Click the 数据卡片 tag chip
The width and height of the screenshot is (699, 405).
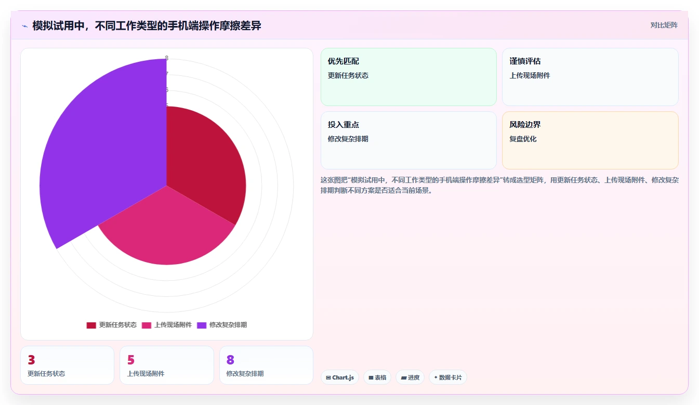pos(448,377)
